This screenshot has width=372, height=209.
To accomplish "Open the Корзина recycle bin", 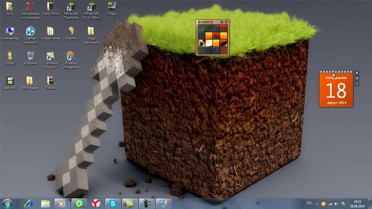I will (x=30, y=58).
